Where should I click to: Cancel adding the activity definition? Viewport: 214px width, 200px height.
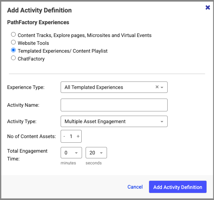(x=135, y=187)
